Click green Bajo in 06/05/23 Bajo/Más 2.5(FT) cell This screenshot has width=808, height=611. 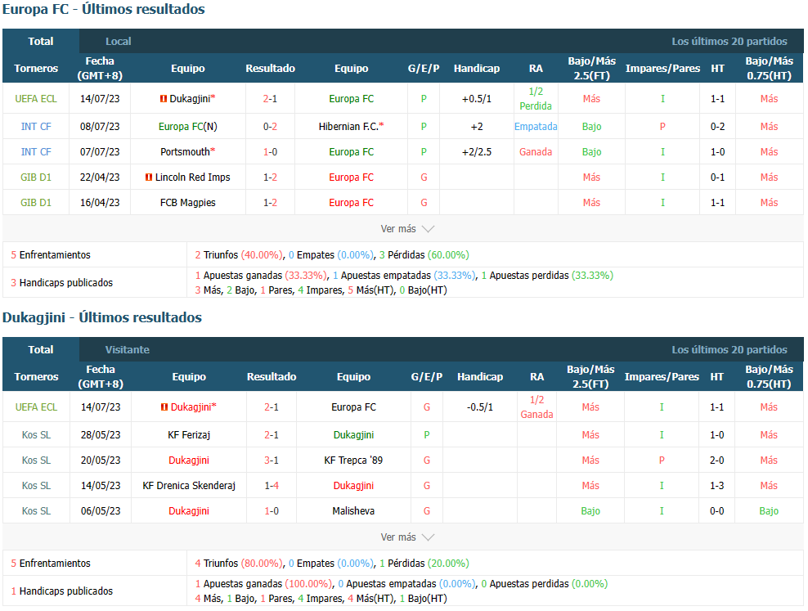tap(590, 511)
